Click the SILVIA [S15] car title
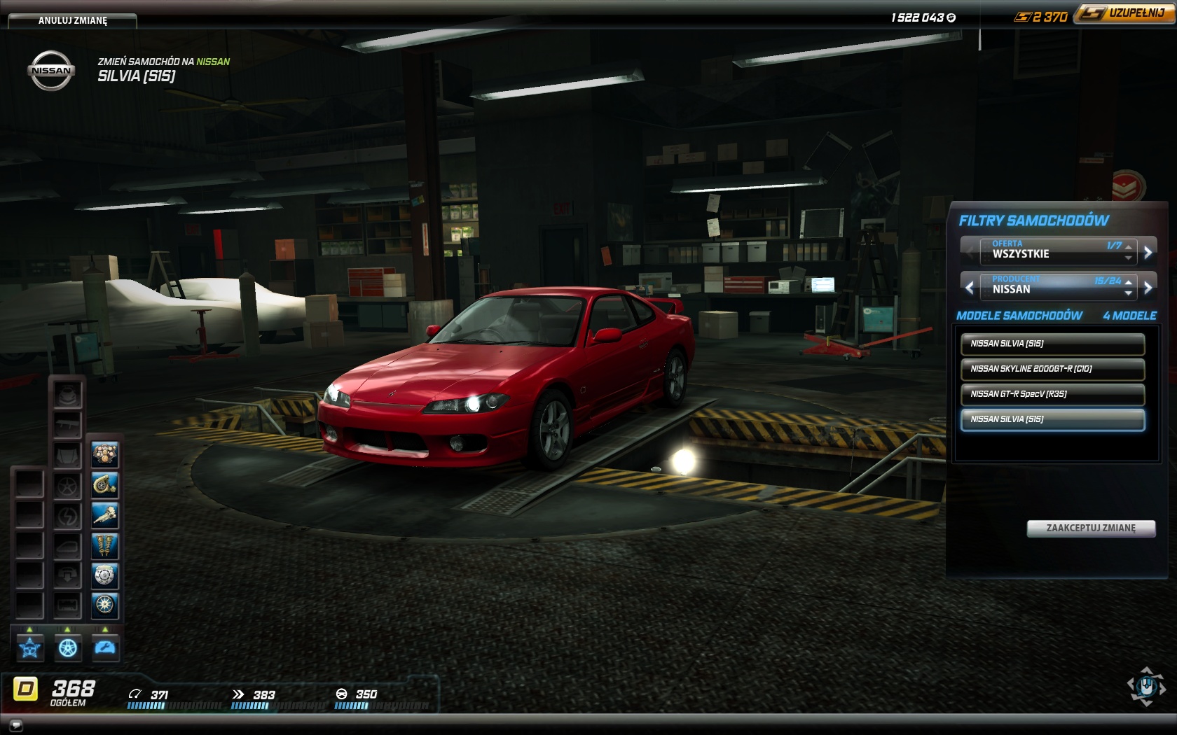 click(137, 76)
